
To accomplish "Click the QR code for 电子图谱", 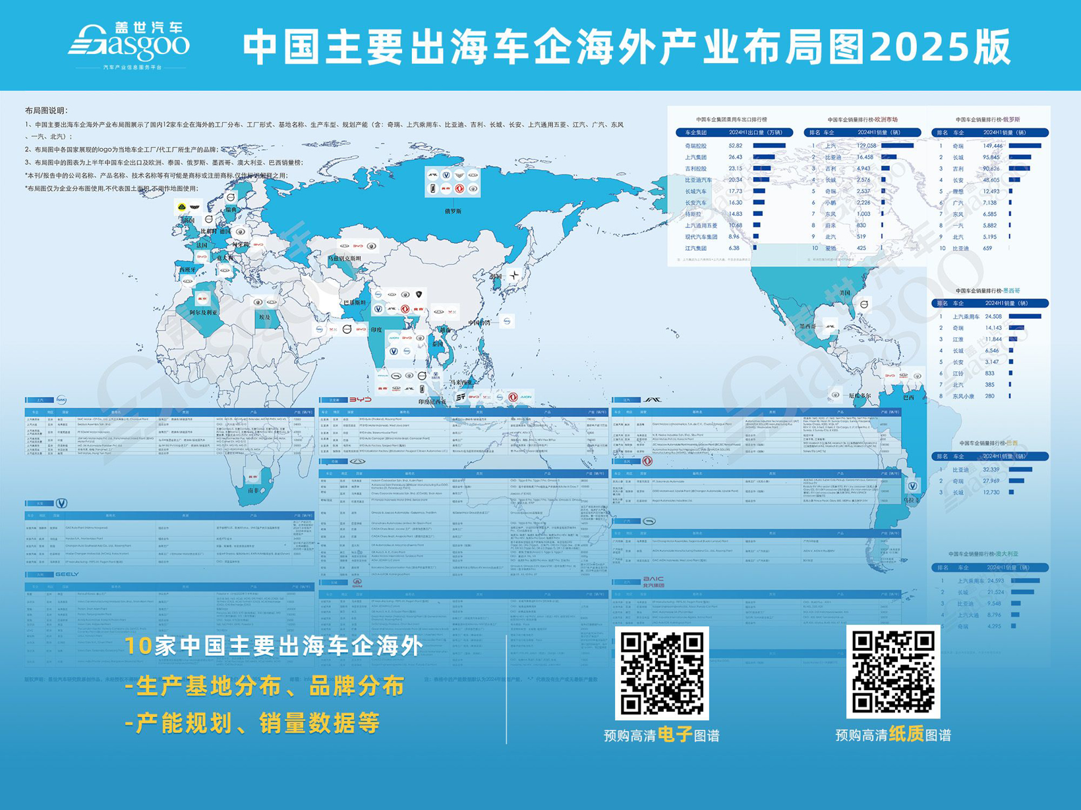I will click(x=662, y=672).
